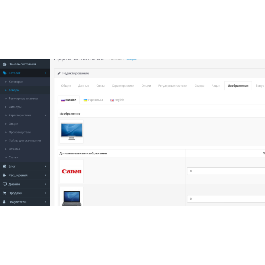Viewport: 265px width, 265px height.
Task: Click the Extensions puzzle piece icon
Action: pos(5,175)
